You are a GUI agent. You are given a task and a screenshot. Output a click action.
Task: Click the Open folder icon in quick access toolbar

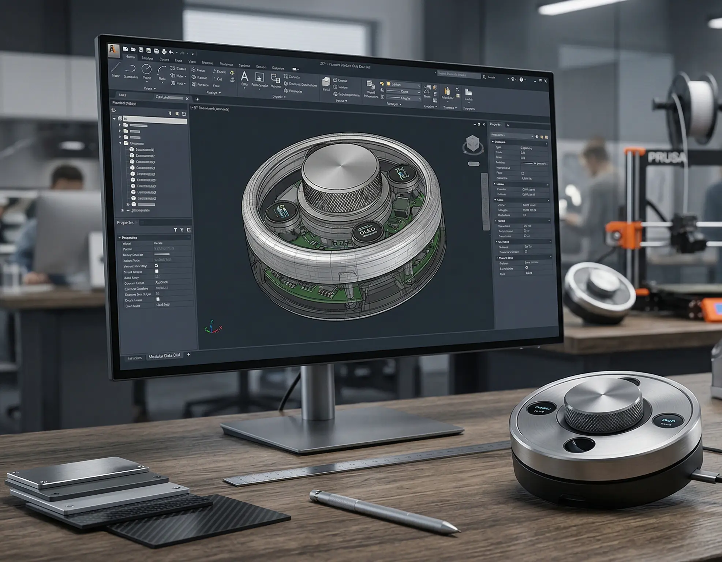point(133,49)
